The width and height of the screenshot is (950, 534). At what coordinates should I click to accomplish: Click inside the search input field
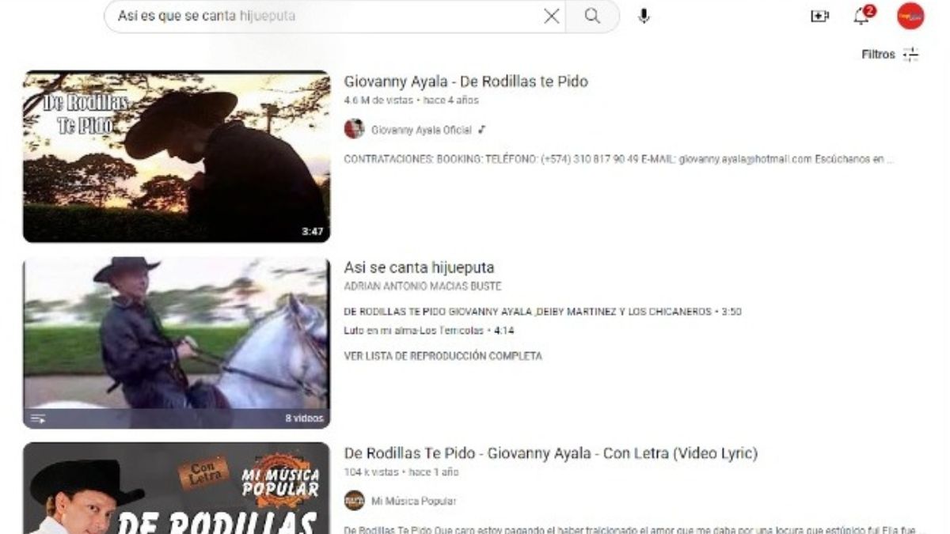[317, 14]
